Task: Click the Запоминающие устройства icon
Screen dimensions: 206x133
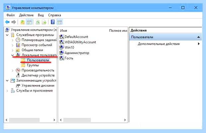Action: [13, 80]
